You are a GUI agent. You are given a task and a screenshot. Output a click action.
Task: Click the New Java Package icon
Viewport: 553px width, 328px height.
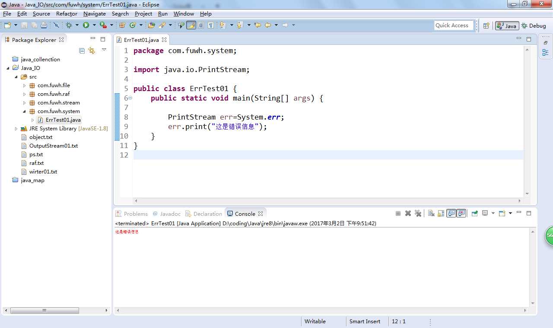coord(122,25)
